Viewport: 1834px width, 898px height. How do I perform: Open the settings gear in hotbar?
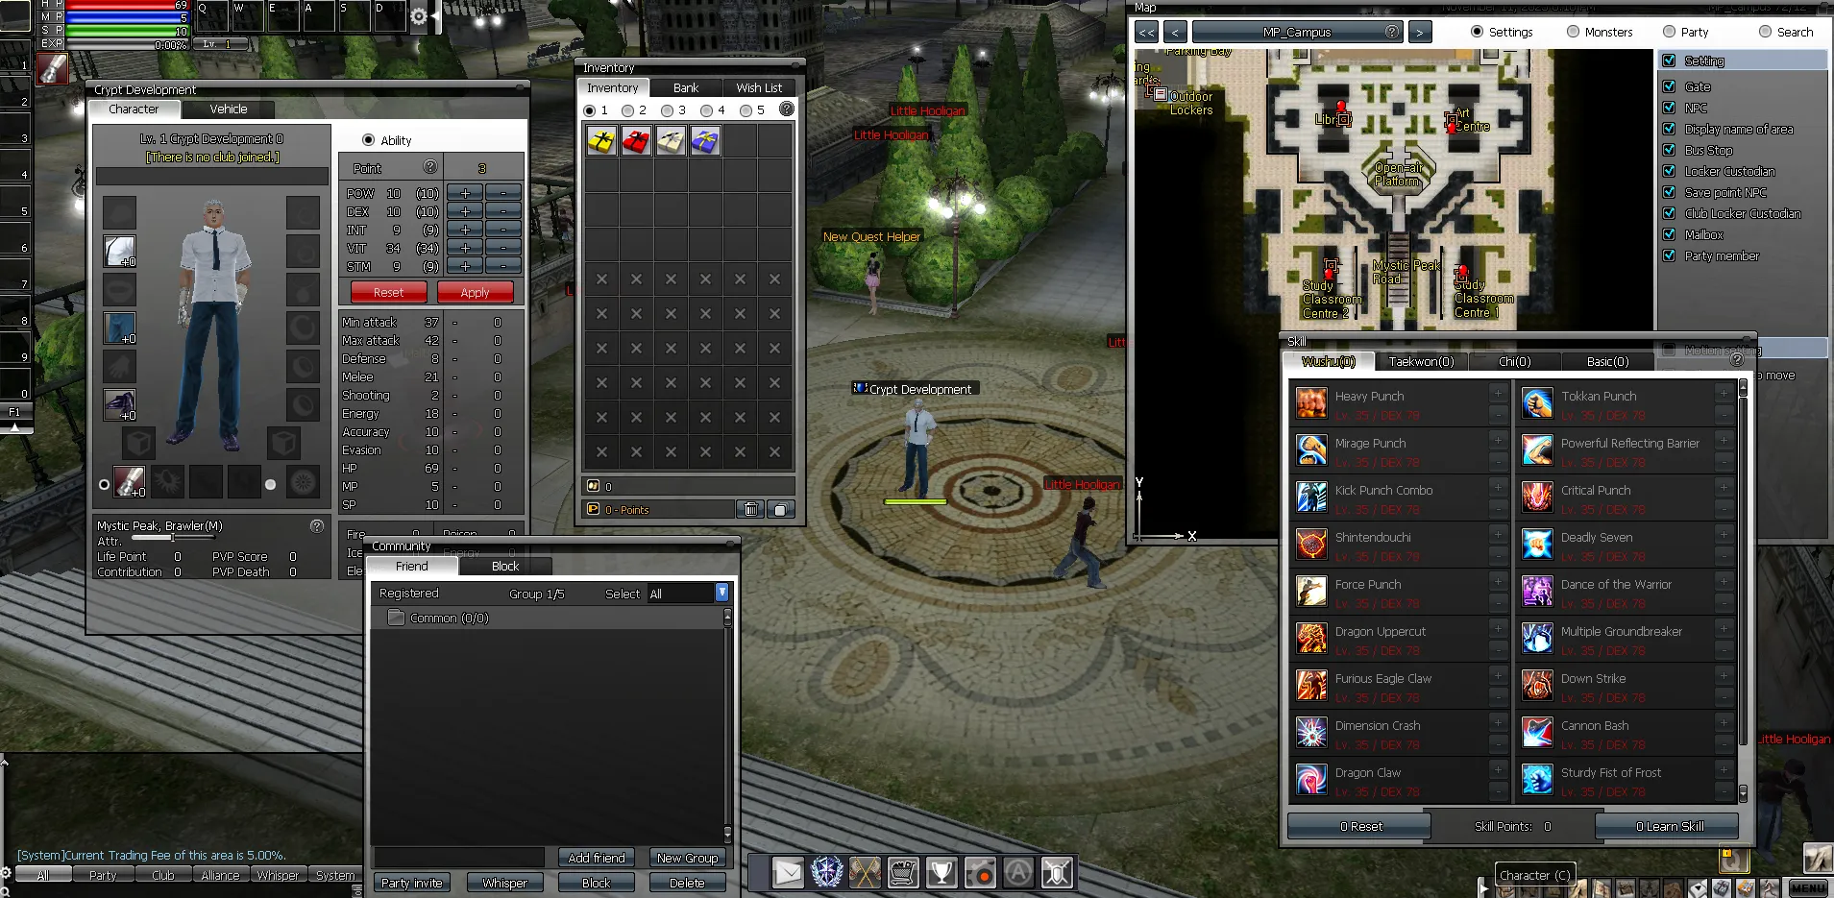[419, 16]
